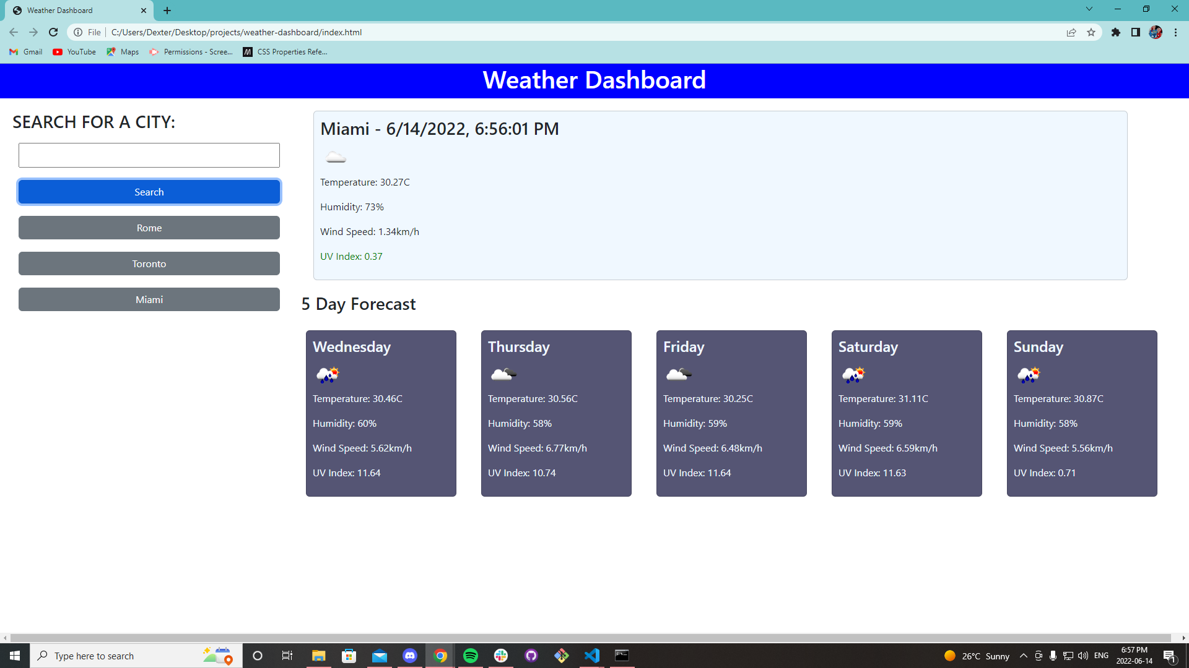Screen dimensions: 1189x668
Task: Select the Weather Dashboard browser tab
Action: point(74,10)
